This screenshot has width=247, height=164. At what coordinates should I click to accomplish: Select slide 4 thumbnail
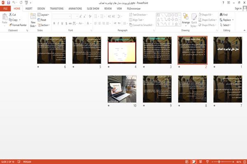[x=122, y=50]
